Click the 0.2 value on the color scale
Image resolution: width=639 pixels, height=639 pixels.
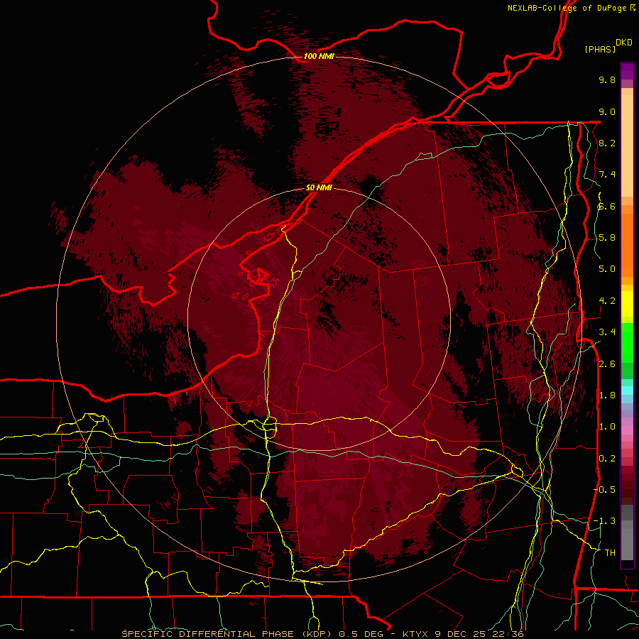[x=607, y=458]
